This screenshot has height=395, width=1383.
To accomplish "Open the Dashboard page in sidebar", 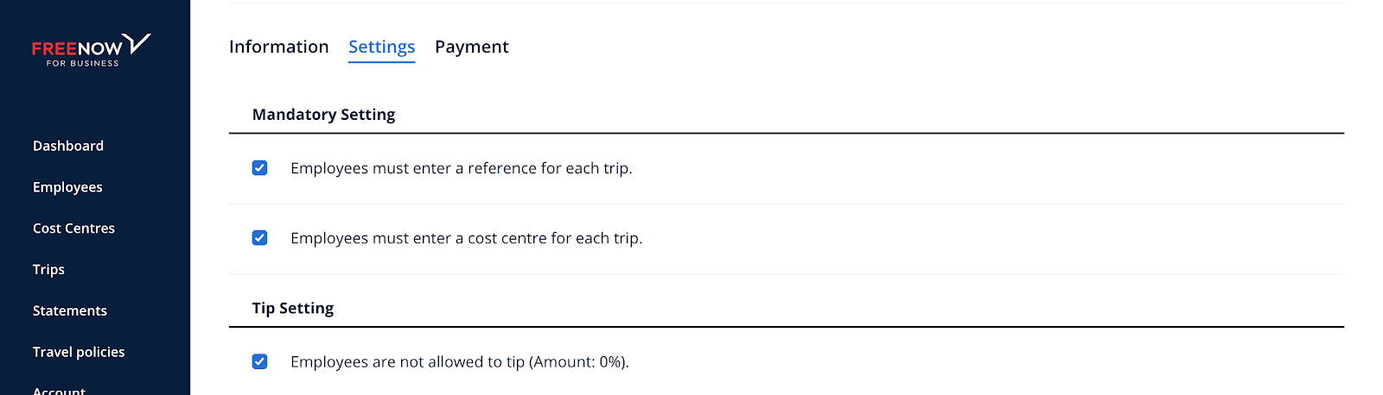I will [x=68, y=146].
